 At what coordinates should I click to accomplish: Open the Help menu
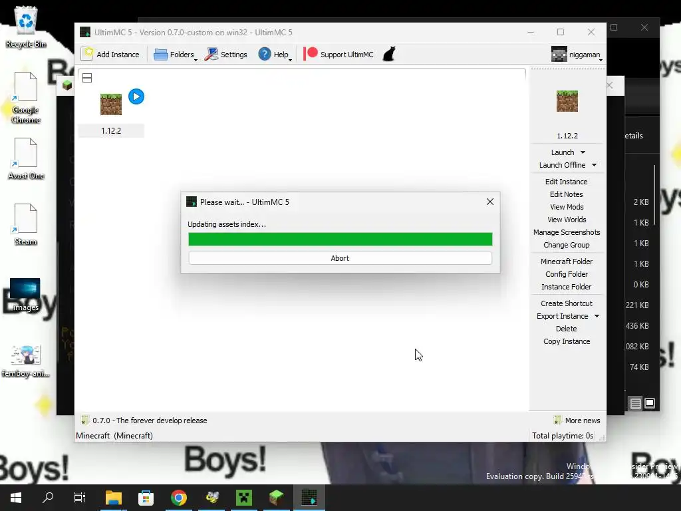coord(275,55)
